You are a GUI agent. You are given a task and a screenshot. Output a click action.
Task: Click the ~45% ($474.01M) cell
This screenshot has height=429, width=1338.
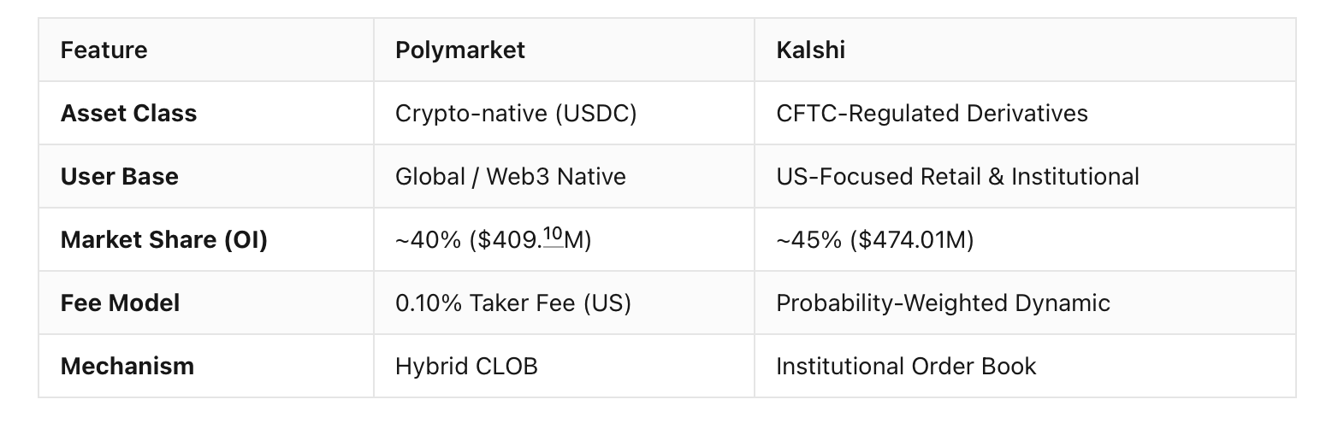(875, 239)
